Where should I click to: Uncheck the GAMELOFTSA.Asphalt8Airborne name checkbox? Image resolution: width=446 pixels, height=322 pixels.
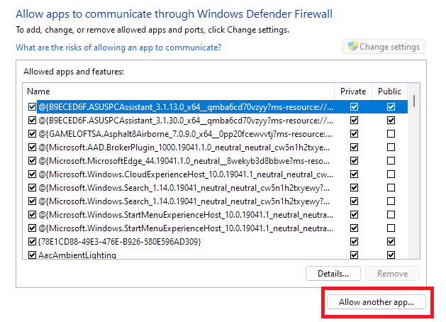click(32, 134)
